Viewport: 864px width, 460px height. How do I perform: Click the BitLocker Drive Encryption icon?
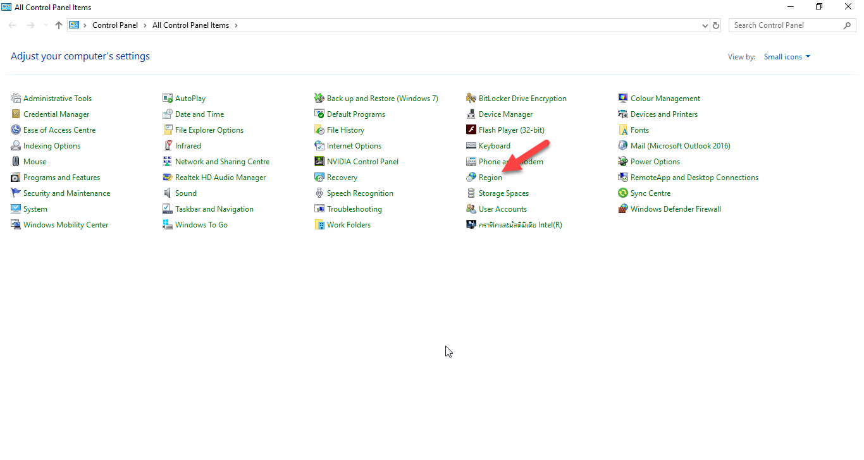[x=471, y=98]
